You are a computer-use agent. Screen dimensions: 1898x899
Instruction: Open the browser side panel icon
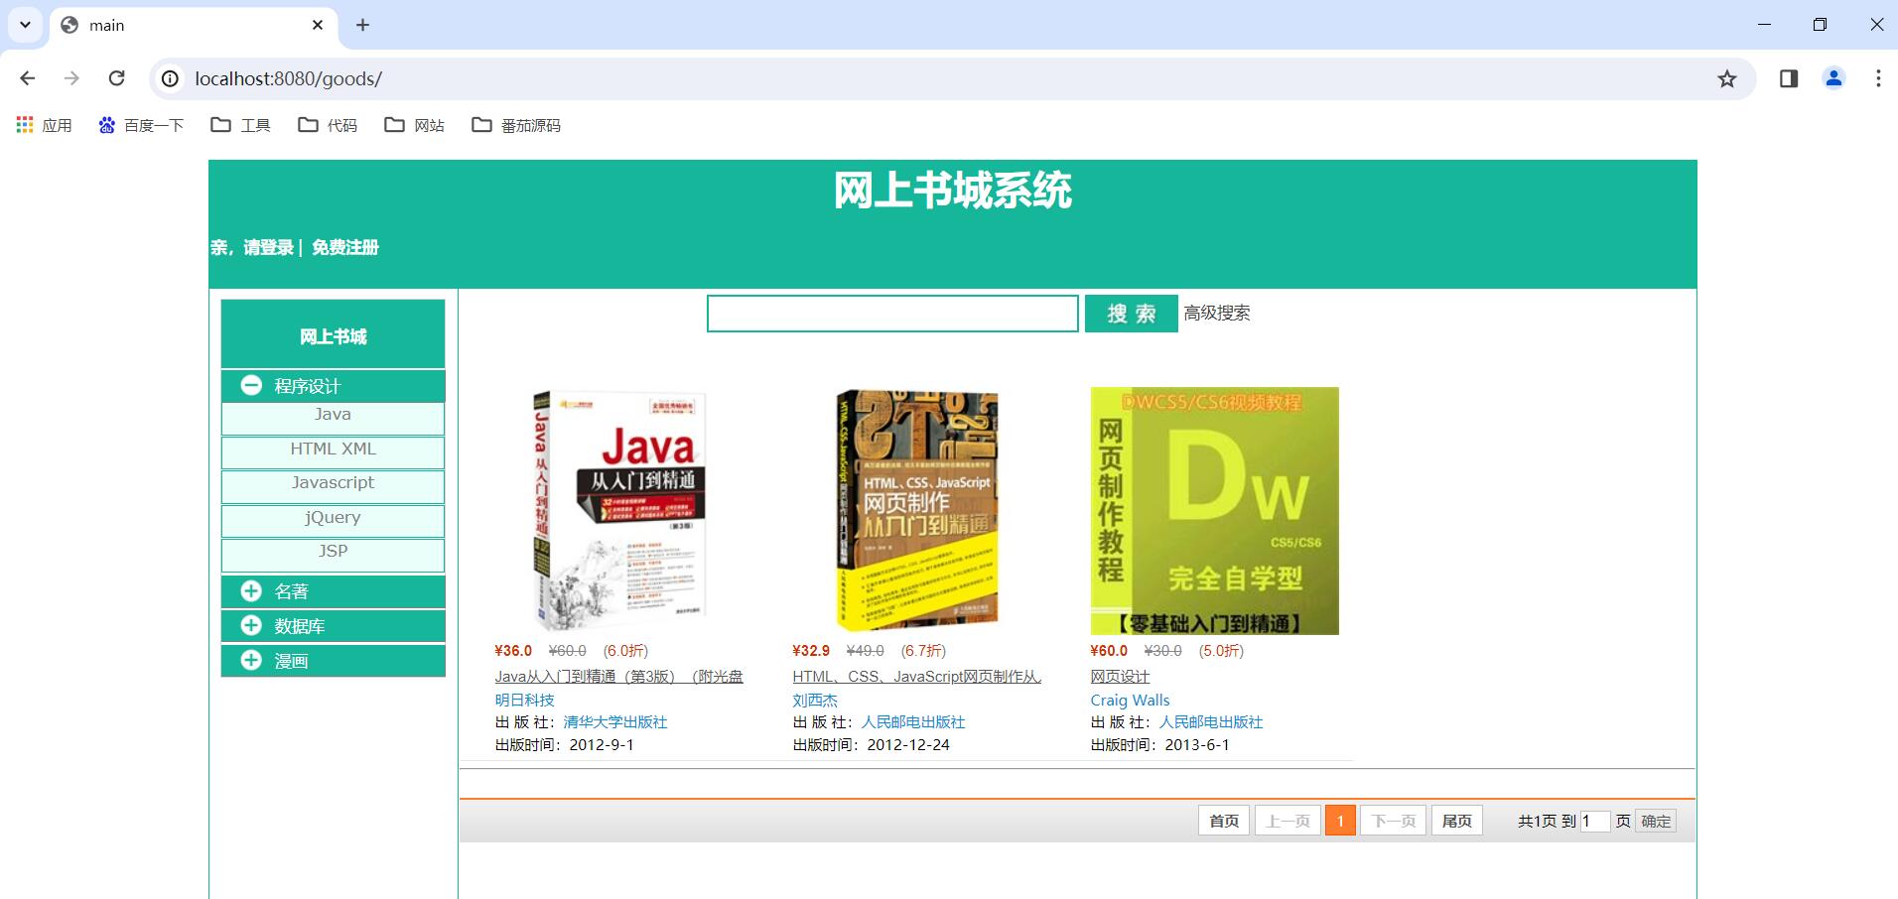click(1789, 78)
